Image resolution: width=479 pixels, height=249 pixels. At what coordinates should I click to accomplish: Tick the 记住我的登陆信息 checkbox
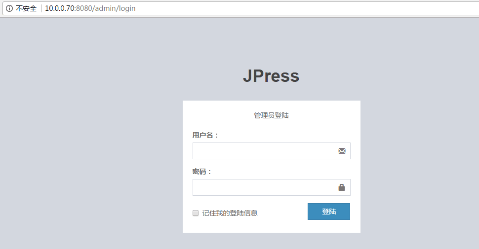click(196, 213)
